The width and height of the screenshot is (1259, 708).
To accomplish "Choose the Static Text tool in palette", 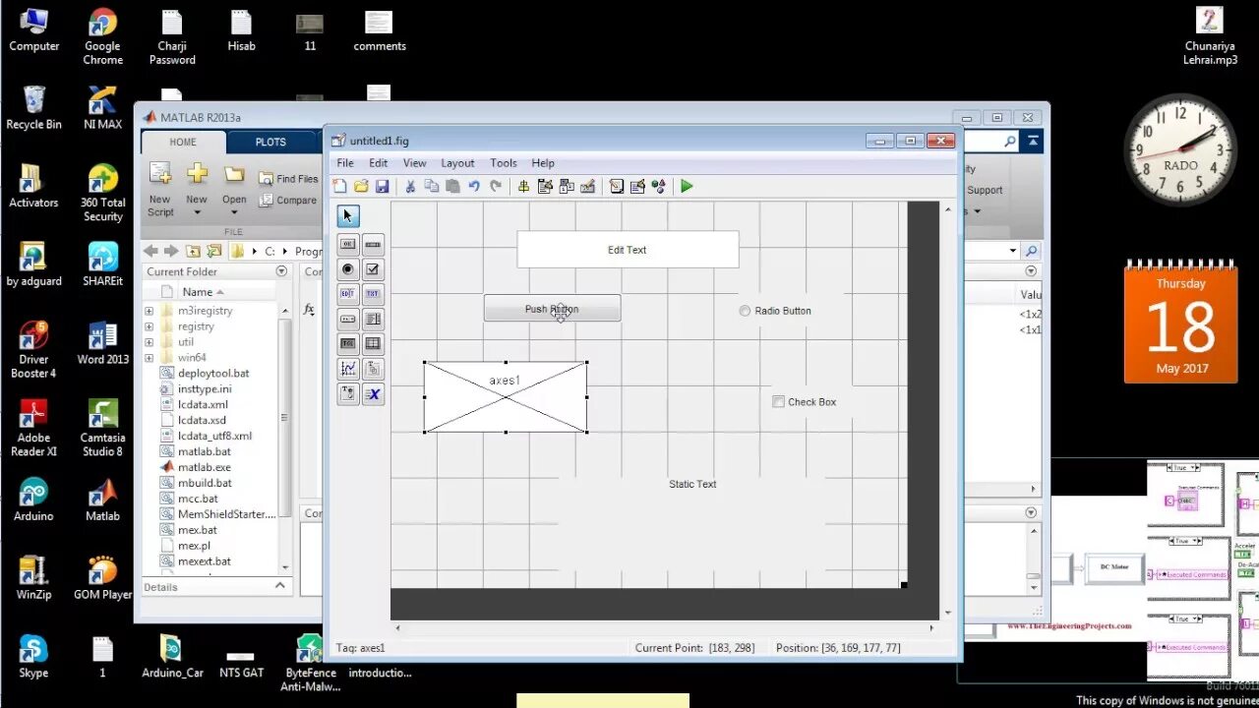I will (373, 294).
